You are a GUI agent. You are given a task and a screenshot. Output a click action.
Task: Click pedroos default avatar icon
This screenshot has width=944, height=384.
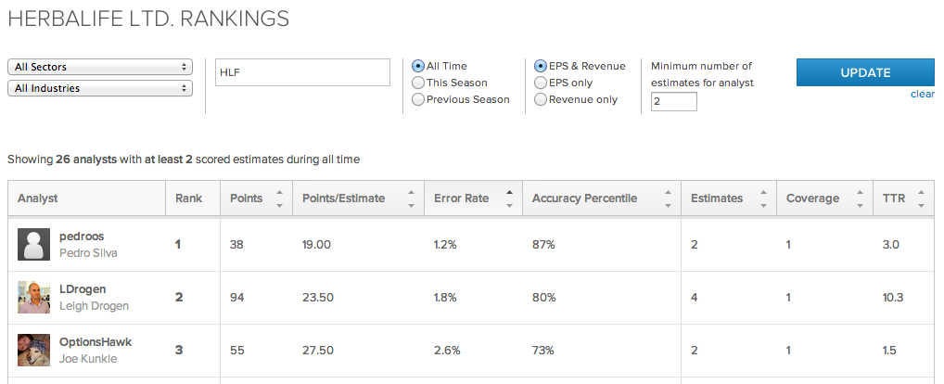click(33, 244)
